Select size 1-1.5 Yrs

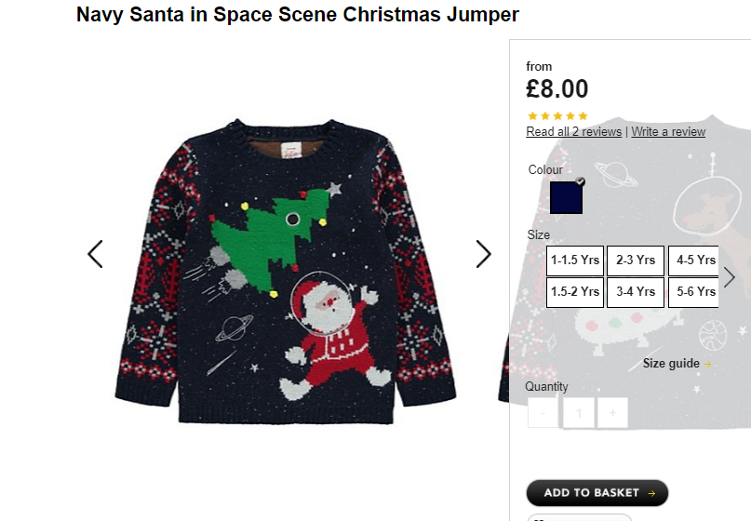pos(575,260)
